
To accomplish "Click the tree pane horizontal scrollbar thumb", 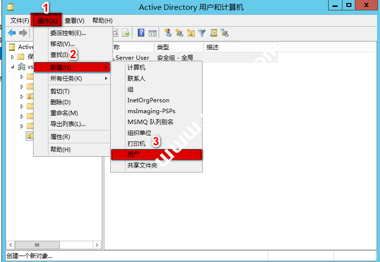I will pos(37,245).
